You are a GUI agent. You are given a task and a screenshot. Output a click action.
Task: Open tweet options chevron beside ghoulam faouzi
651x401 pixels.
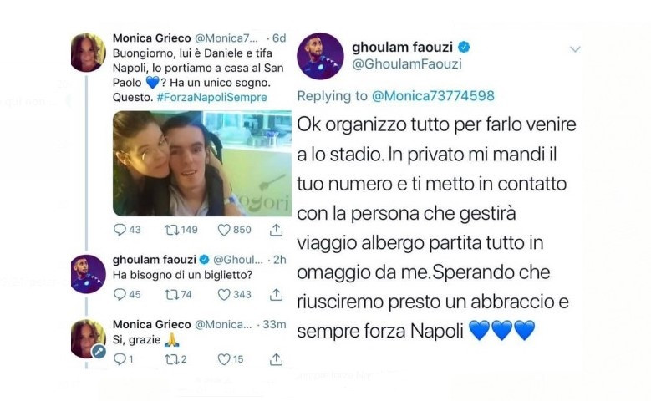click(x=575, y=49)
